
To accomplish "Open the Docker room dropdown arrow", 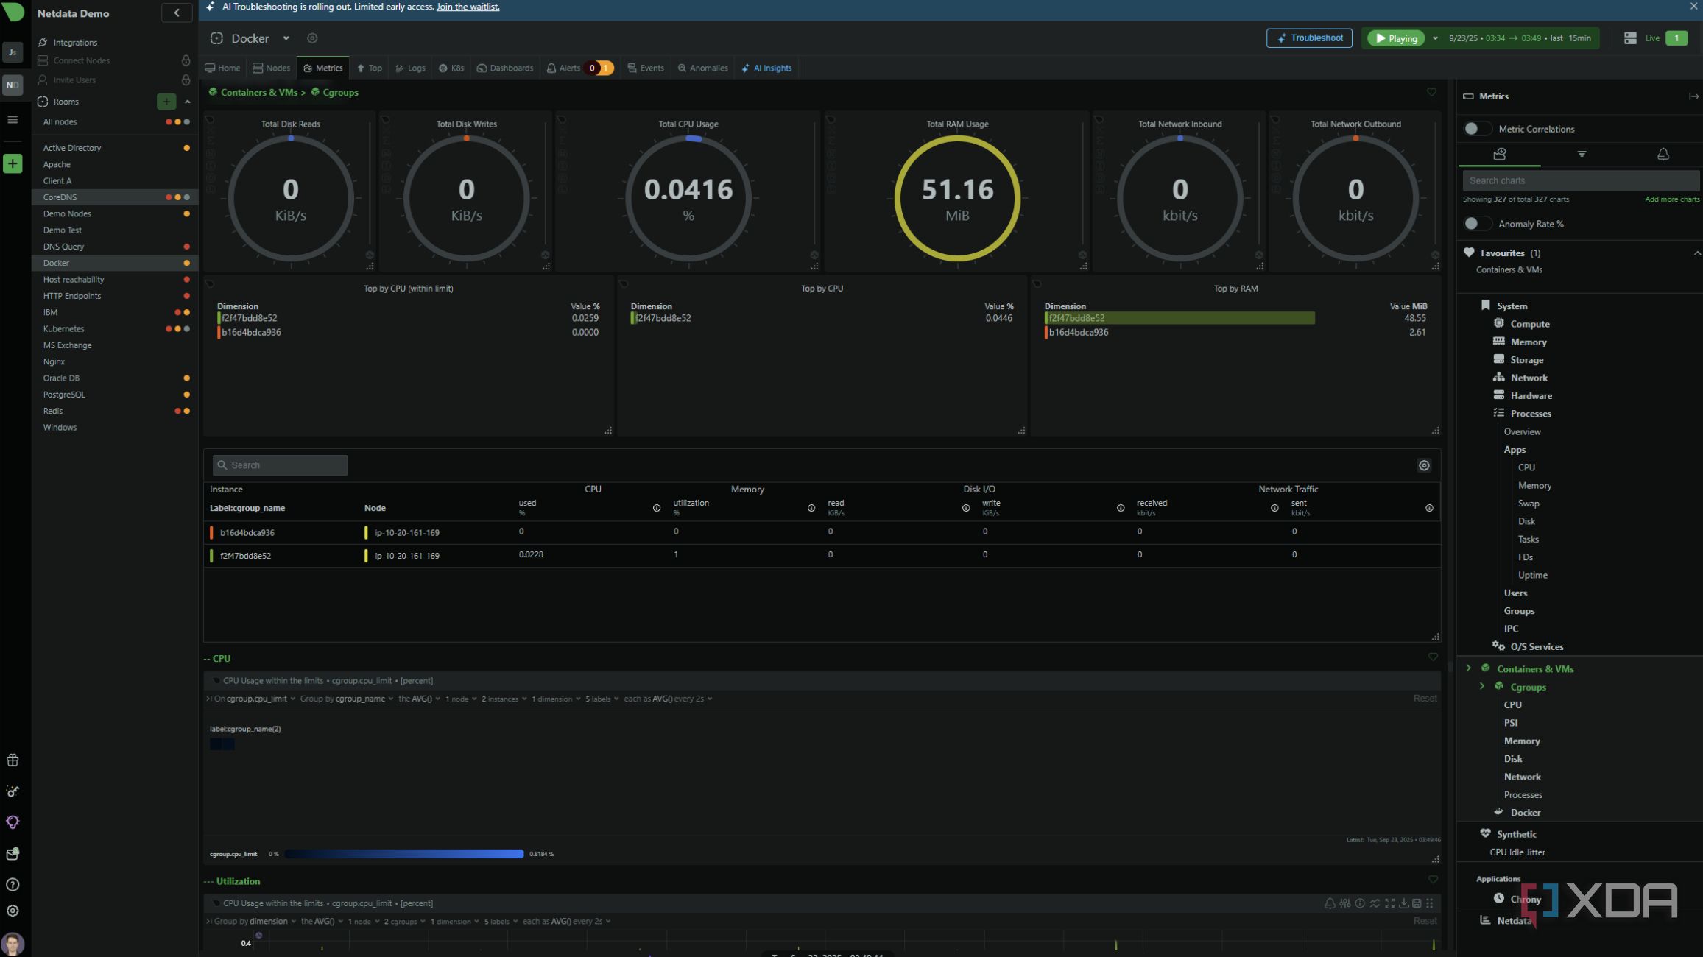I will pos(286,38).
